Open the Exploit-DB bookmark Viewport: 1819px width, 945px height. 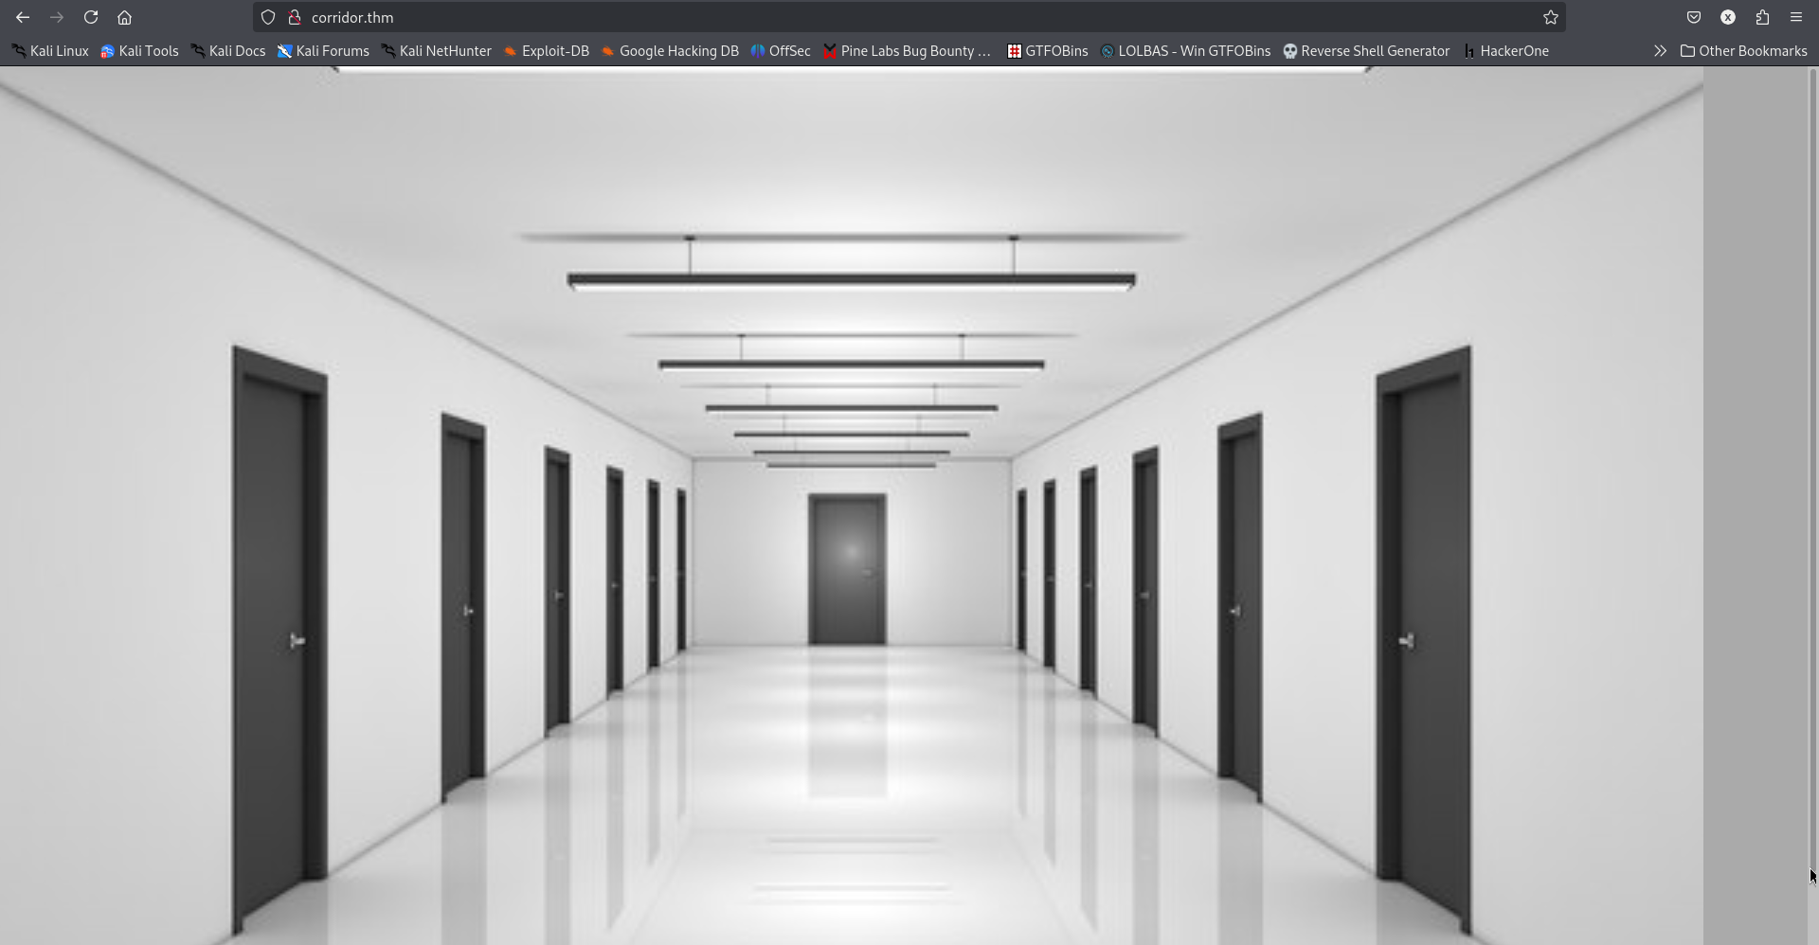[x=547, y=51]
